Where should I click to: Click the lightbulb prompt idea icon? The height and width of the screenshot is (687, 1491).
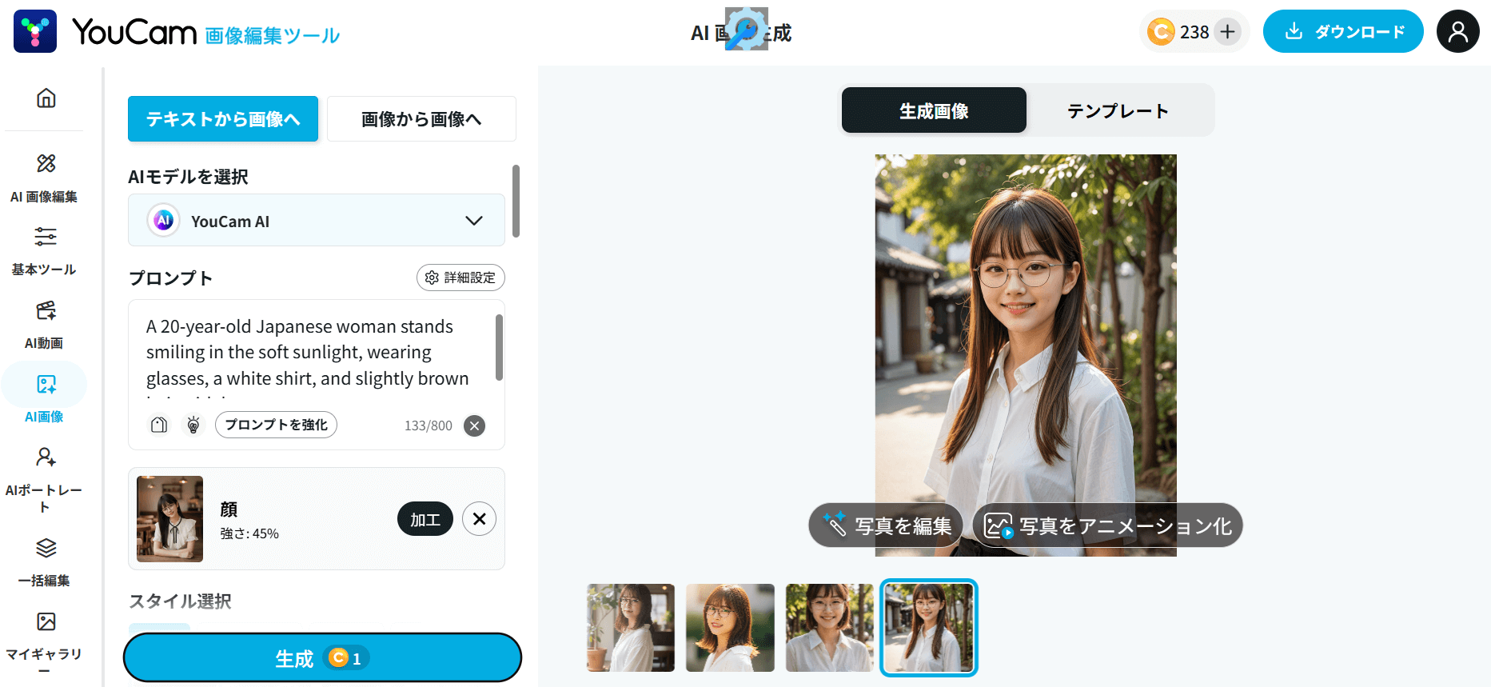(193, 425)
